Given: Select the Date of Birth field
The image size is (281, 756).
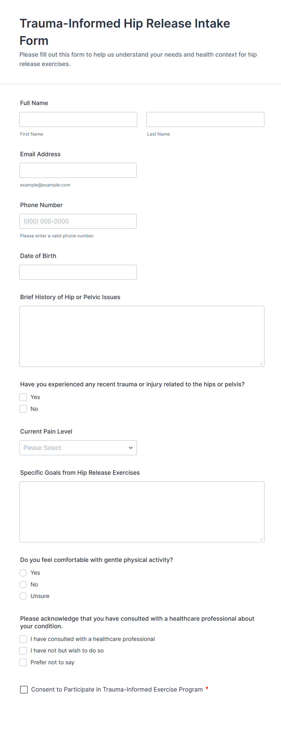Looking at the screenshot, I should coord(78,272).
